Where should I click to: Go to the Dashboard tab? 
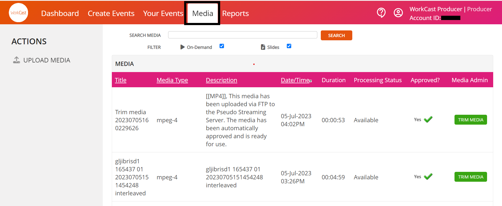click(x=60, y=13)
